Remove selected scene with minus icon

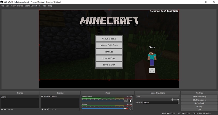(x=5, y=110)
